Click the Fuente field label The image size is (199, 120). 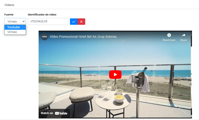click(x=9, y=14)
